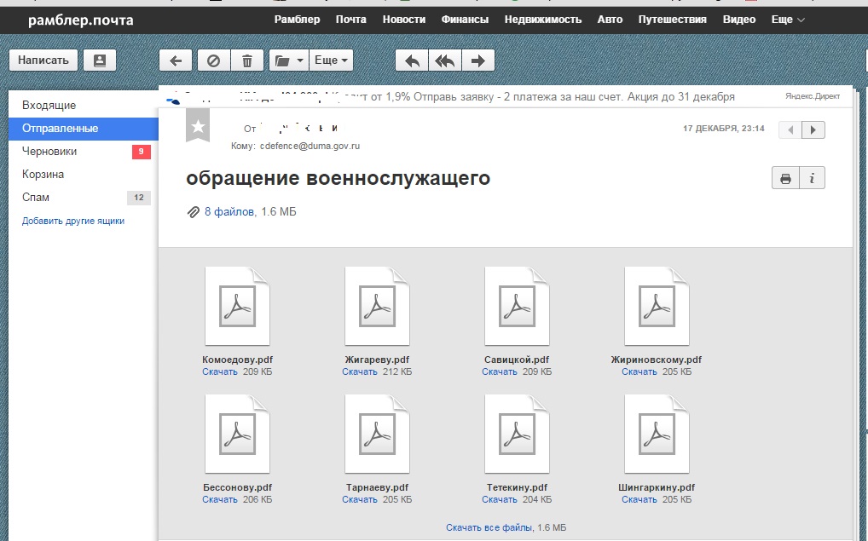The height and width of the screenshot is (541, 868).
Task: Click the рамблер.почта logo
Action: [81, 20]
